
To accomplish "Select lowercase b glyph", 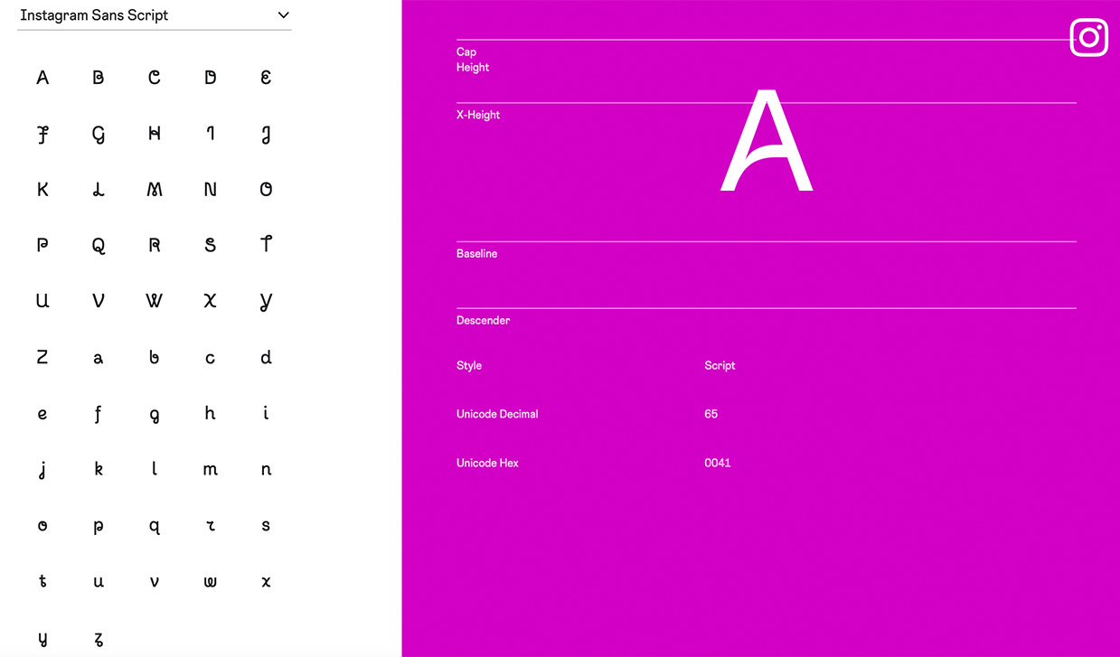I will (x=155, y=357).
